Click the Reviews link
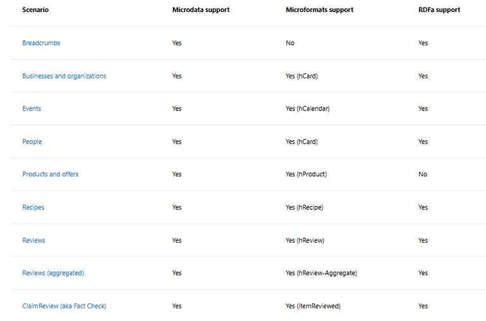This screenshot has height=321, width=486. pyautogui.click(x=34, y=241)
